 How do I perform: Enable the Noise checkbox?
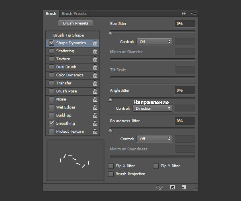[x=51, y=99]
